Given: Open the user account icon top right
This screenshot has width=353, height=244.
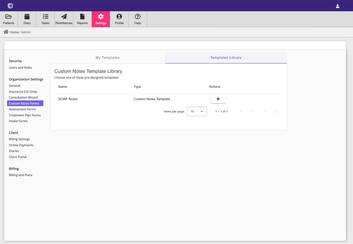Looking at the screenshot, I should click(337, 6).
